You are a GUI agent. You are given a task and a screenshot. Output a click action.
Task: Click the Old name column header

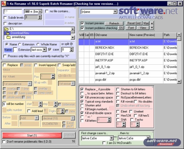point(112,35)
